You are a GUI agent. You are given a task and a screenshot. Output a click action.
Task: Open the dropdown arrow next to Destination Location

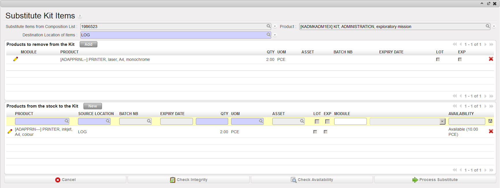pos(275,35)
